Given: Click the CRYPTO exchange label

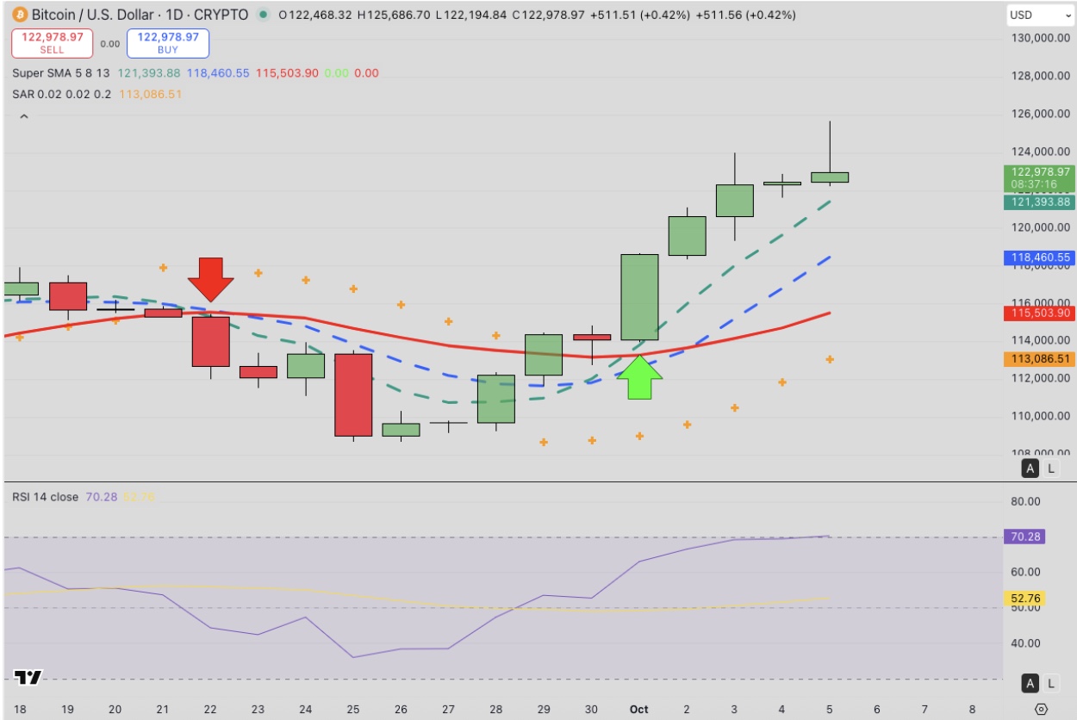Looking at the screenshot, I should coord(221,14).
